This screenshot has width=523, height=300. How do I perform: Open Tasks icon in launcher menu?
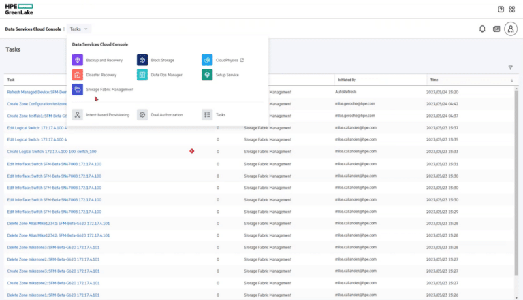click(207, 115)
